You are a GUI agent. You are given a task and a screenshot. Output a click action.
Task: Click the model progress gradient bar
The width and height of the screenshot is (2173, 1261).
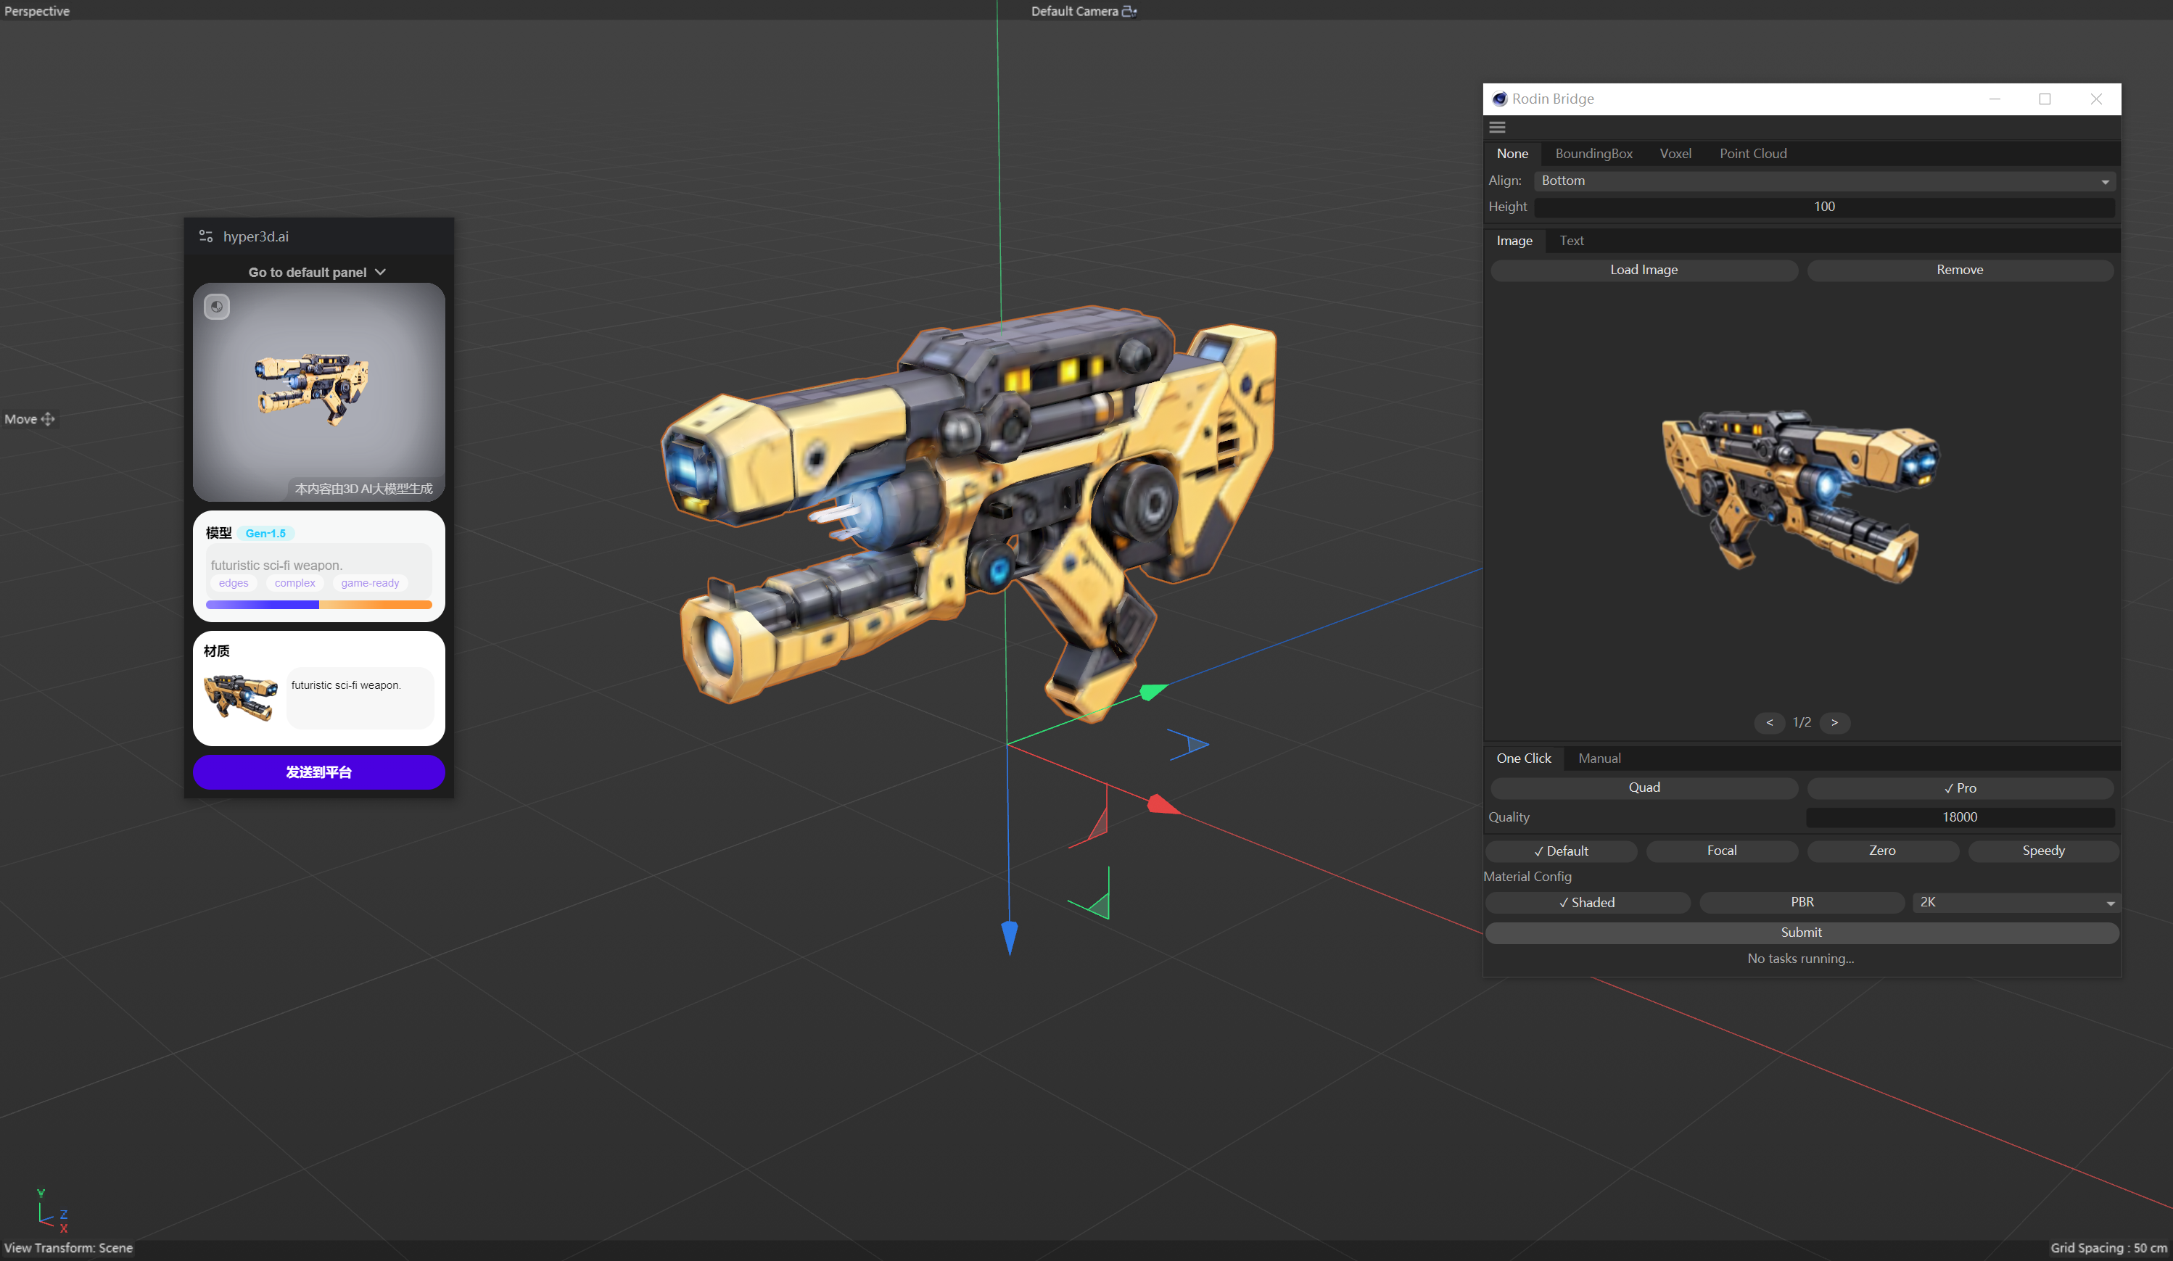point(318,605)
